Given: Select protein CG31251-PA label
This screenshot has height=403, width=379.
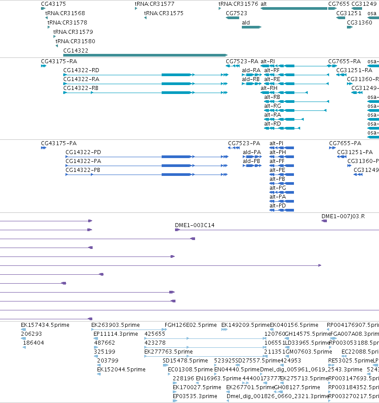Looking at the screenshot, I should coord(355,152).
